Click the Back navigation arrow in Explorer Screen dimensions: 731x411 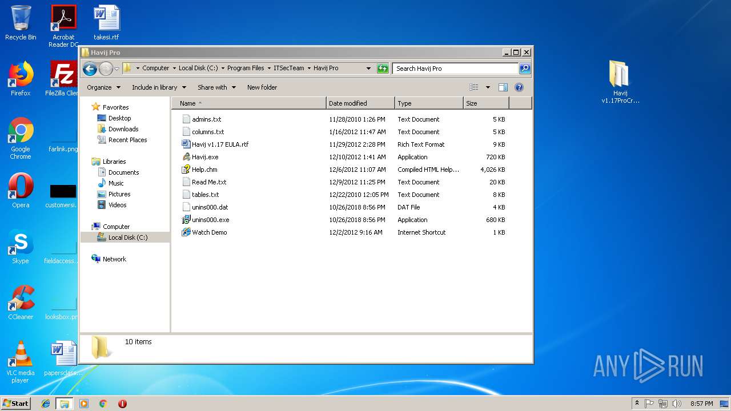pyautogui.click(x=90, y=69)
